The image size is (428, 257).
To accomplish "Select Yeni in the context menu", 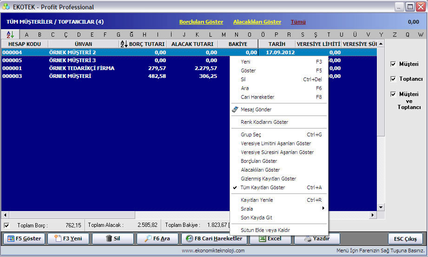I will point(279,62).
